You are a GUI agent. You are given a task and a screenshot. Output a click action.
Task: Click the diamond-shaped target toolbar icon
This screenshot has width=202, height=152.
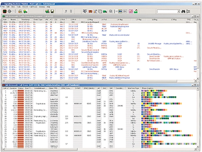tap(9, 11)
